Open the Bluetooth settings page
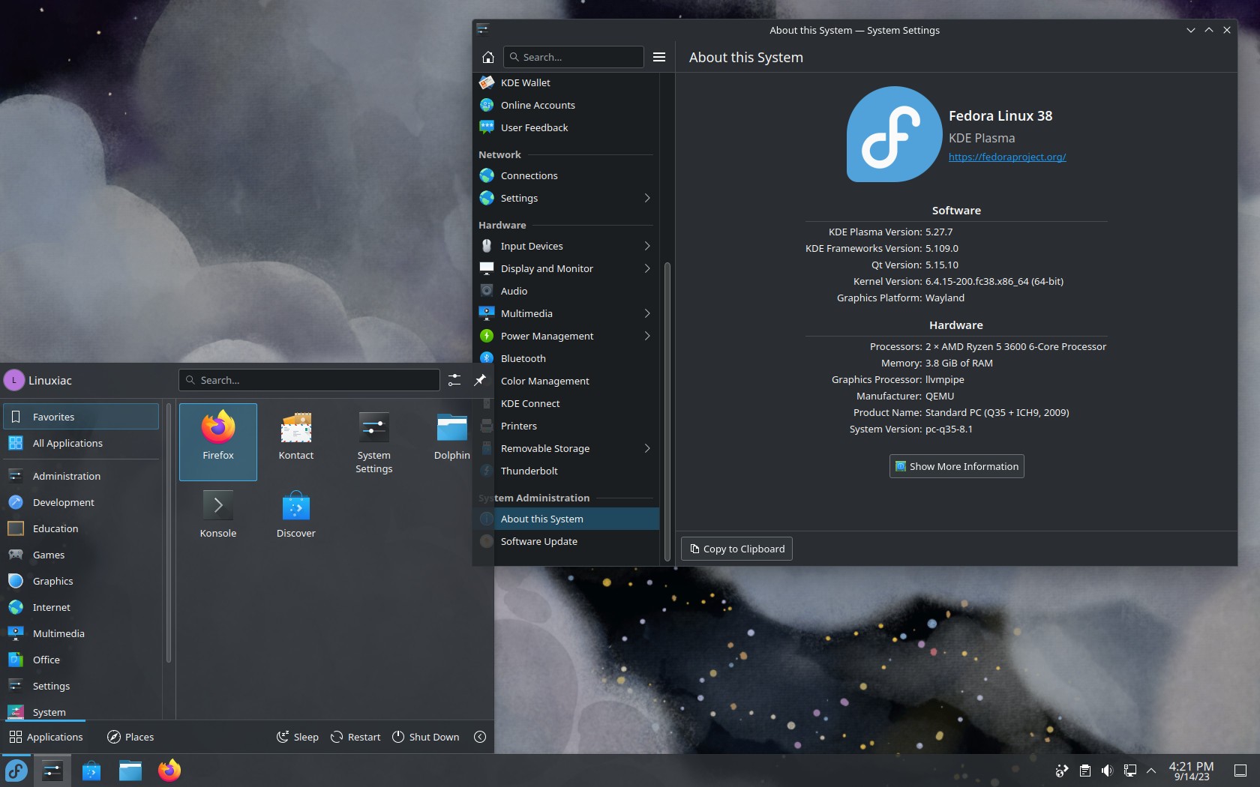The image size is (1260, 787). (x=522, y=358)
